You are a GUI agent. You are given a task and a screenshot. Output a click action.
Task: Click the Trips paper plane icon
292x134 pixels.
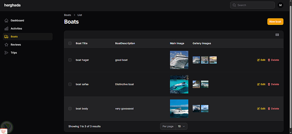(6, 53)
